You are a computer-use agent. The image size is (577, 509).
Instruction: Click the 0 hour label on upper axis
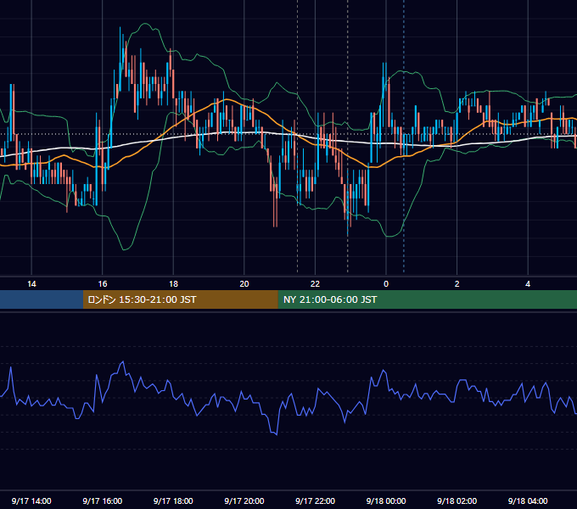[386, 284]
